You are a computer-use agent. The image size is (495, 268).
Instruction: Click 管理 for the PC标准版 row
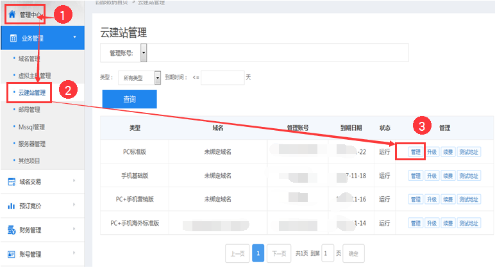(x=415, y=152)
